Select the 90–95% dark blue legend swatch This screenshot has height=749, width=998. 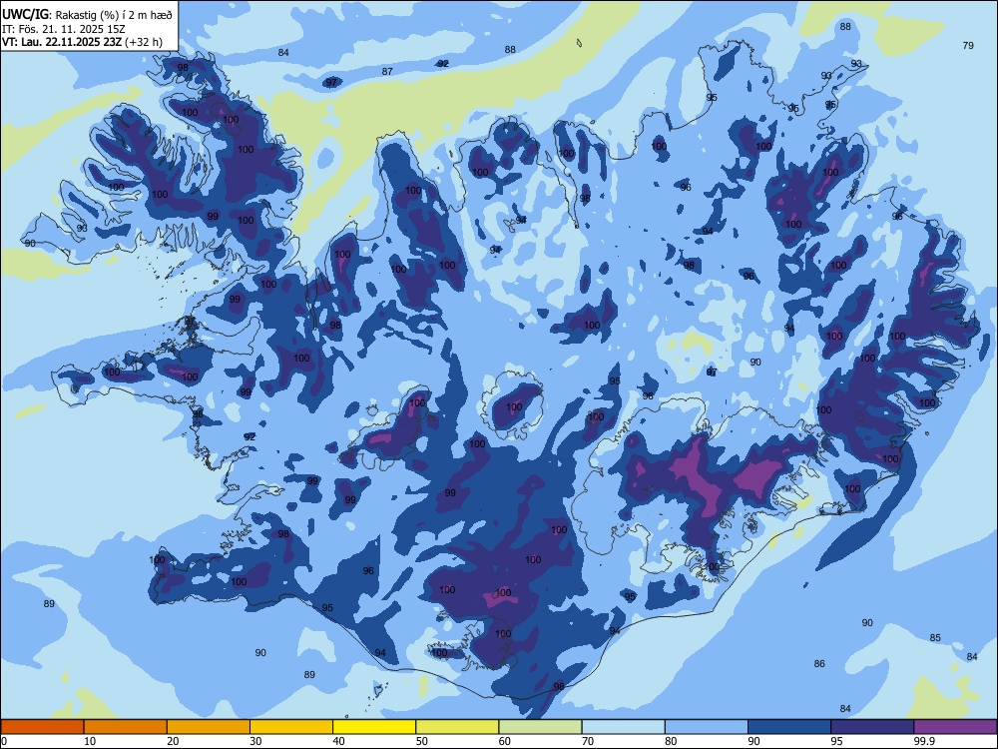[789, 727]
